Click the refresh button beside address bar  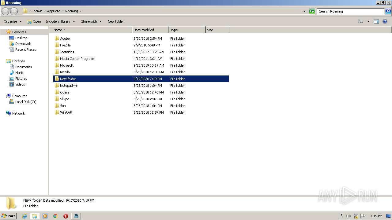[312, 11]
